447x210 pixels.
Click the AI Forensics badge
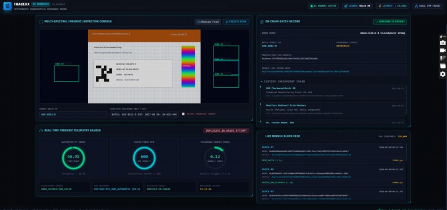(x=41, y=4)
